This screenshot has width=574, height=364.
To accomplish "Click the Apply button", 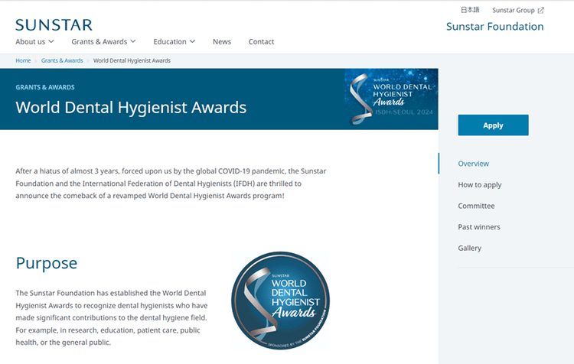I will (x=493, y=125).
